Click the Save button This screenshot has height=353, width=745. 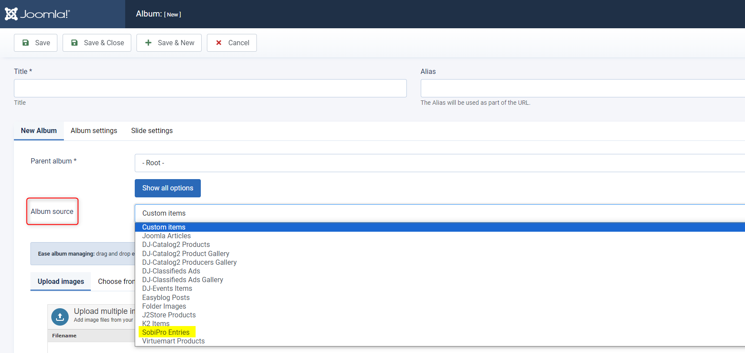pyautogui.click(x=36, y=43)
